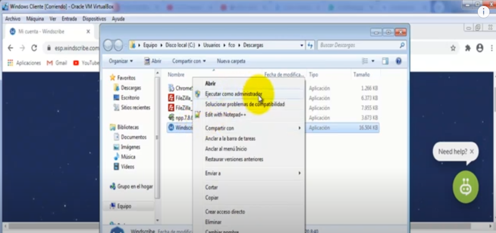
Task: Click the Aplicaciones grid icon in bookmarks bar
Action: pos(11,63)
